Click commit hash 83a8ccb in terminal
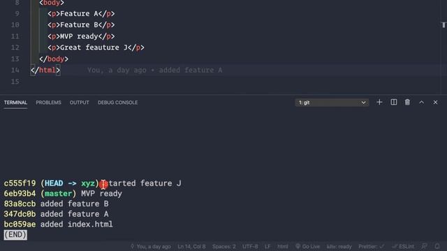447x251 pixels. (20, 204)
